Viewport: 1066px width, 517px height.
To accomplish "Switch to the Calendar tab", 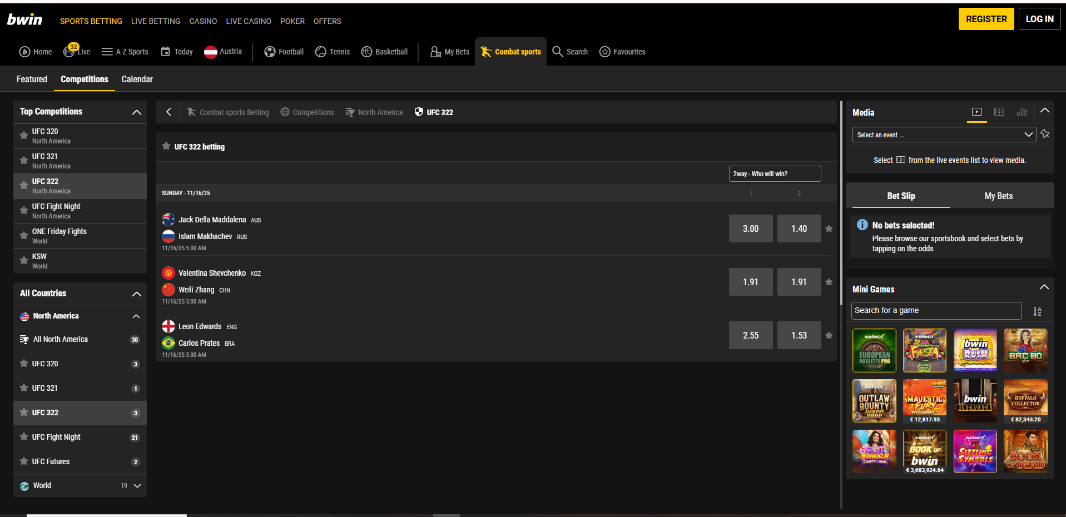I will tap(137, 79).
